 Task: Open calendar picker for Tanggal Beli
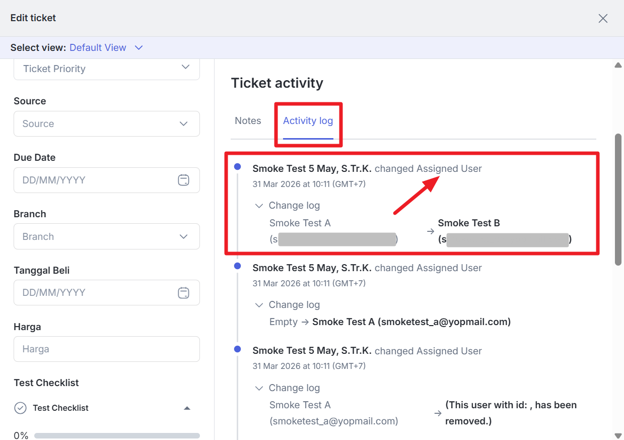coord(183,292)
